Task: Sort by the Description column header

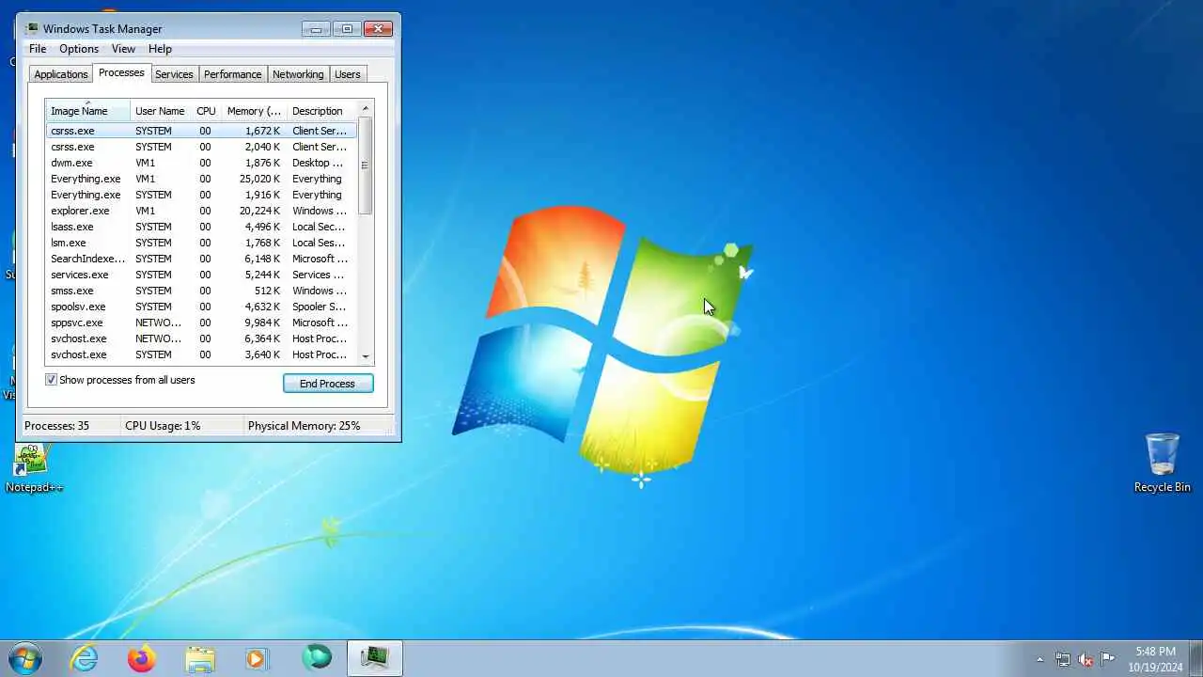Action: coord(321,111)
